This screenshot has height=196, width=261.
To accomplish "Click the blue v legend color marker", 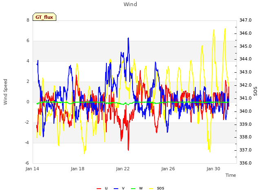I will point(116,189).
